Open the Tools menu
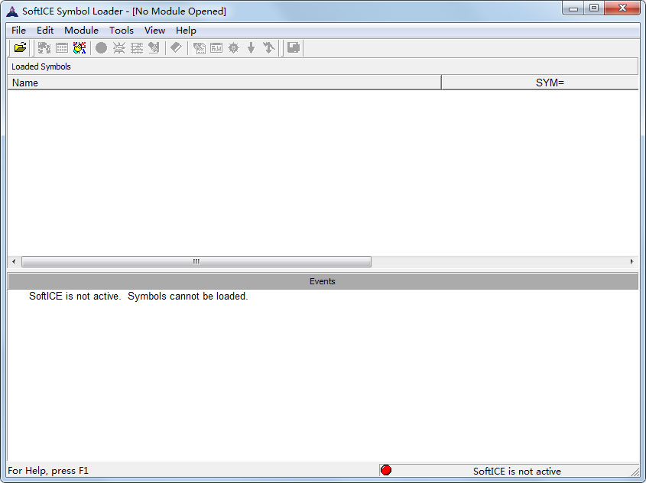646x483 pixels. click(x=121, y=31)
